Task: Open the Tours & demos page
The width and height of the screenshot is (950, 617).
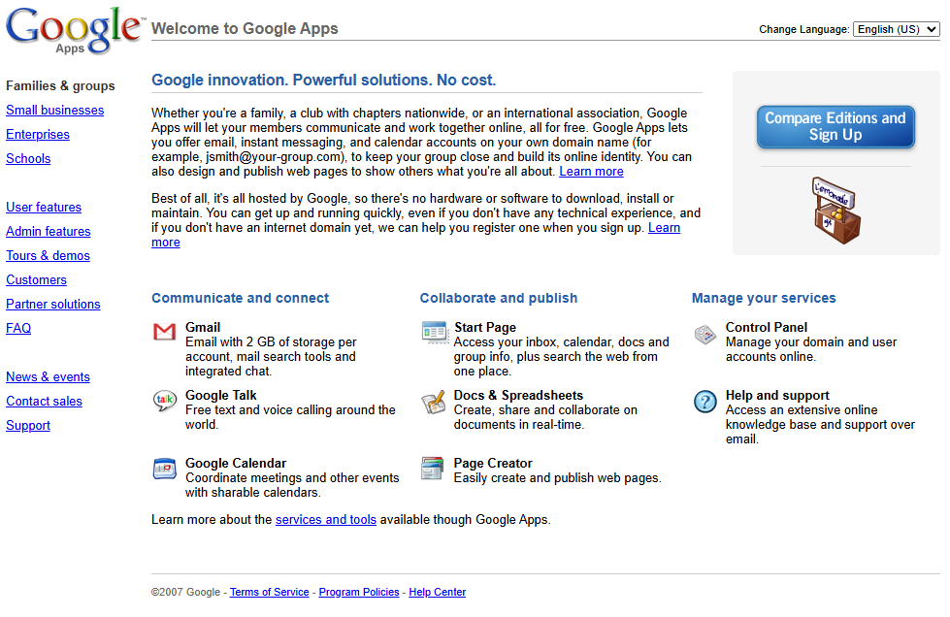Action: [x=48, y=255]
